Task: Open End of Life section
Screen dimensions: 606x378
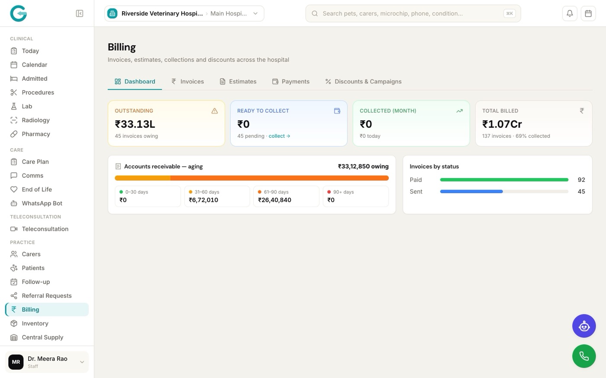Action: point(47,189)
